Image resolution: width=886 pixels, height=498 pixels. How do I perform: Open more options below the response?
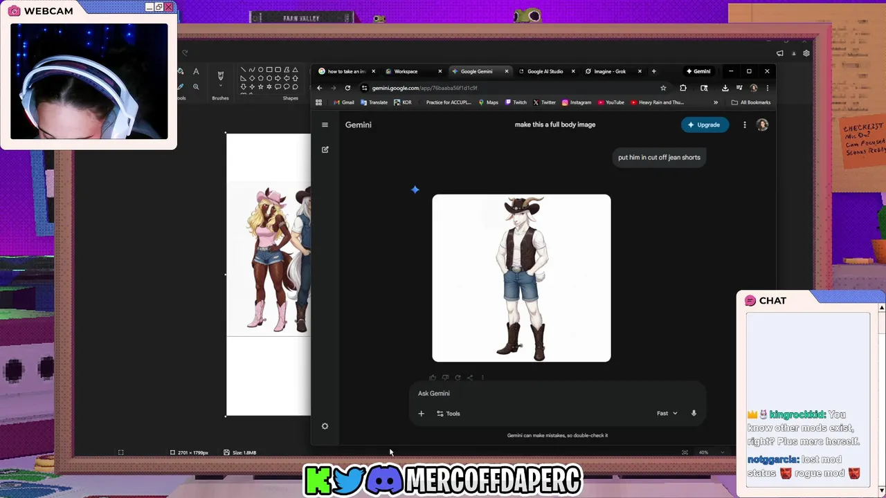(x=482, y=378)
